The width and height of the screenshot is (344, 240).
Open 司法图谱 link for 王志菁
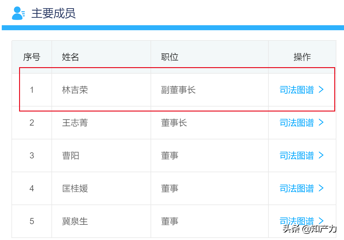pos(297,123)
